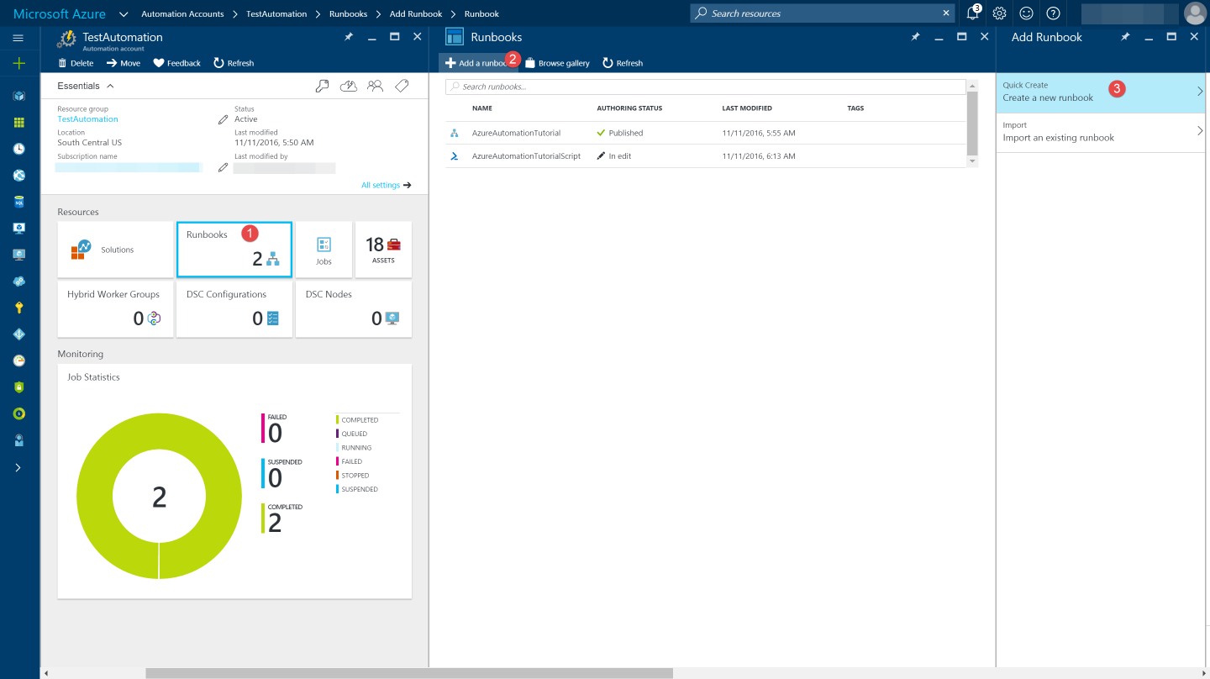Open the help question mark icon
Screen dimensions: 1210x679
1053,13
